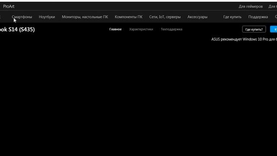Select the Главное tab
The image size is (277, 156).
click(116, 29)
